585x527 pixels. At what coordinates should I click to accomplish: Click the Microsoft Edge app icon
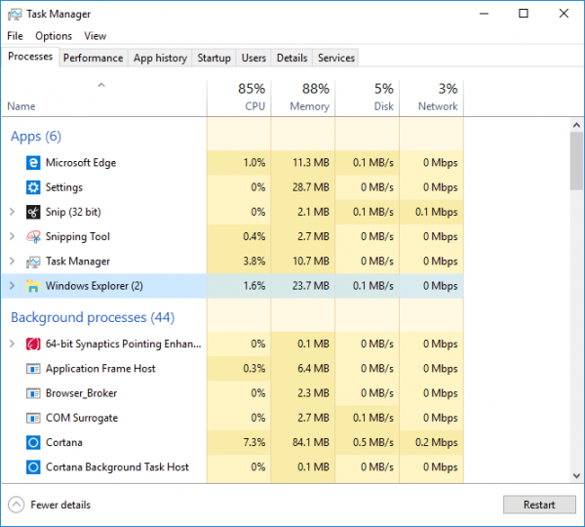click(x=33, y=163)
